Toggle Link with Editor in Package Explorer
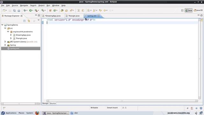204x115 pixels. (x=29, y=21)
